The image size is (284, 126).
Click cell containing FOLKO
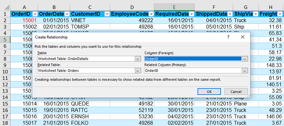point(90,123)
